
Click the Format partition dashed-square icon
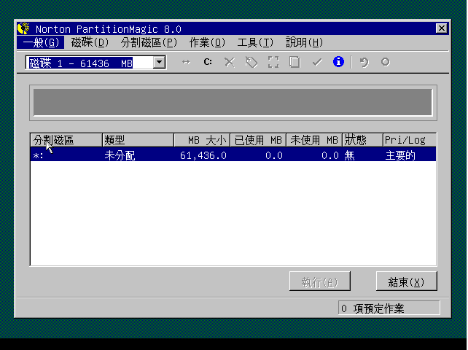click(x=273, y=62)
